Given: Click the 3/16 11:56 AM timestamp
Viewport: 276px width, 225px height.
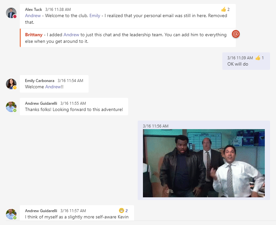Looking at the screenshot, I should tap(155, 126).
